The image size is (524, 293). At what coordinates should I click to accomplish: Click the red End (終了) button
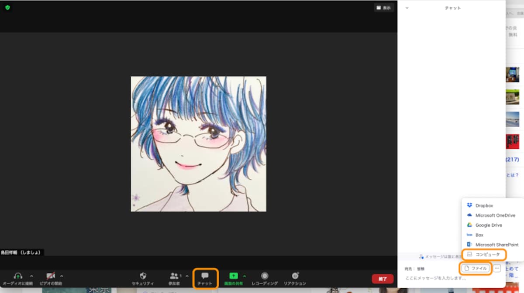pos(383,279)
